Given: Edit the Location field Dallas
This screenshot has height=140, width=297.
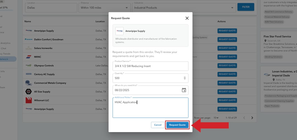Looking at the screenshot, I should (51, 8).
